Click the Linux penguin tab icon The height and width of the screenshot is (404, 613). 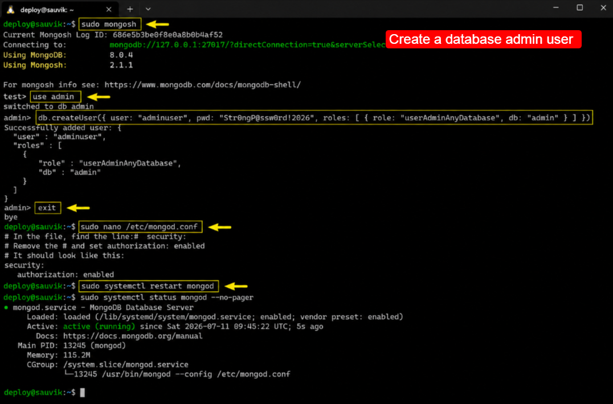(11, 9)
